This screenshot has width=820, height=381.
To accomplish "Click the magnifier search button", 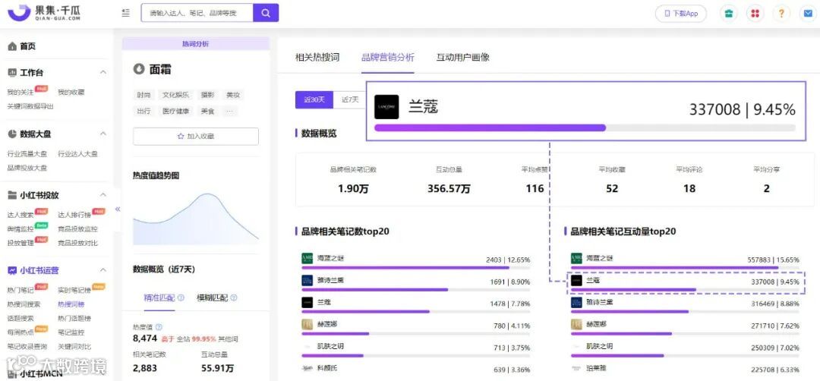I will click(266, 13).
